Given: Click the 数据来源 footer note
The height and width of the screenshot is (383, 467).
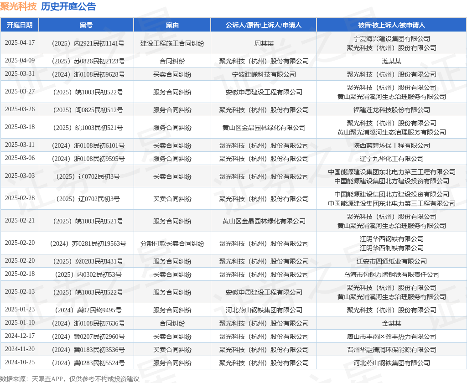Looking at the screenshot, I should tap(70, 379).
